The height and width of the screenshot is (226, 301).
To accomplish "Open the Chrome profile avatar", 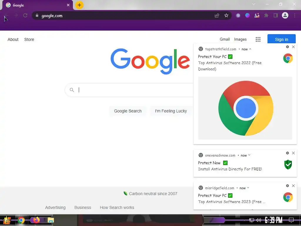I will pyautogui.click(x=285, y=15).
